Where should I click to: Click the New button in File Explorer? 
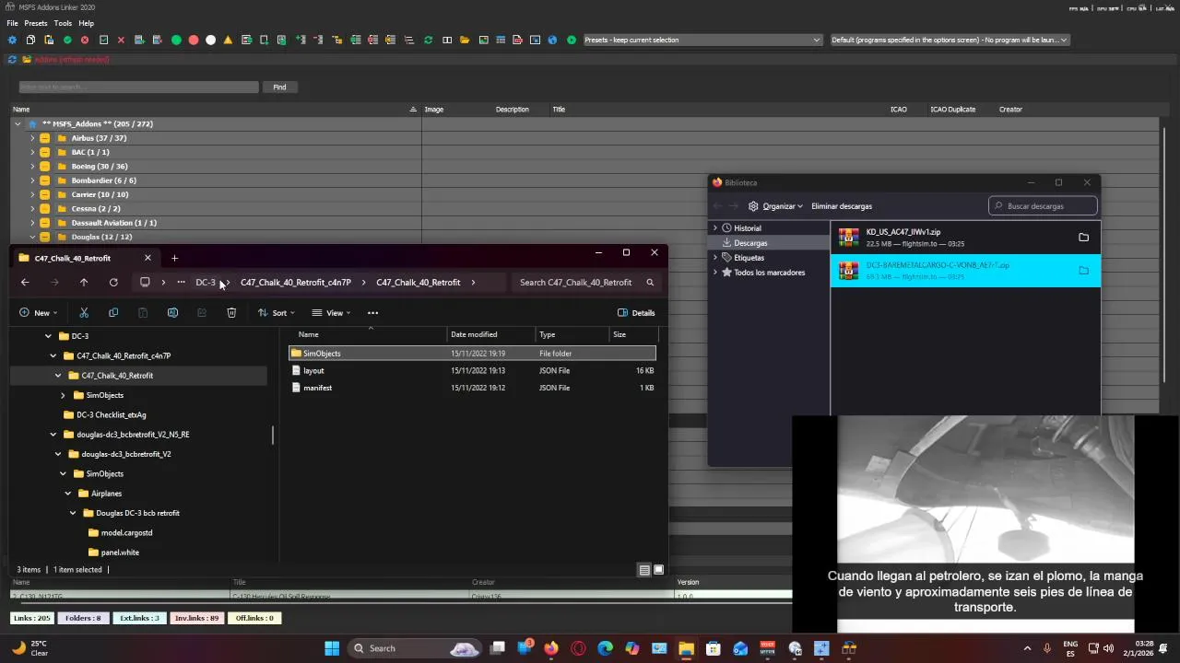tap(39, 313)
